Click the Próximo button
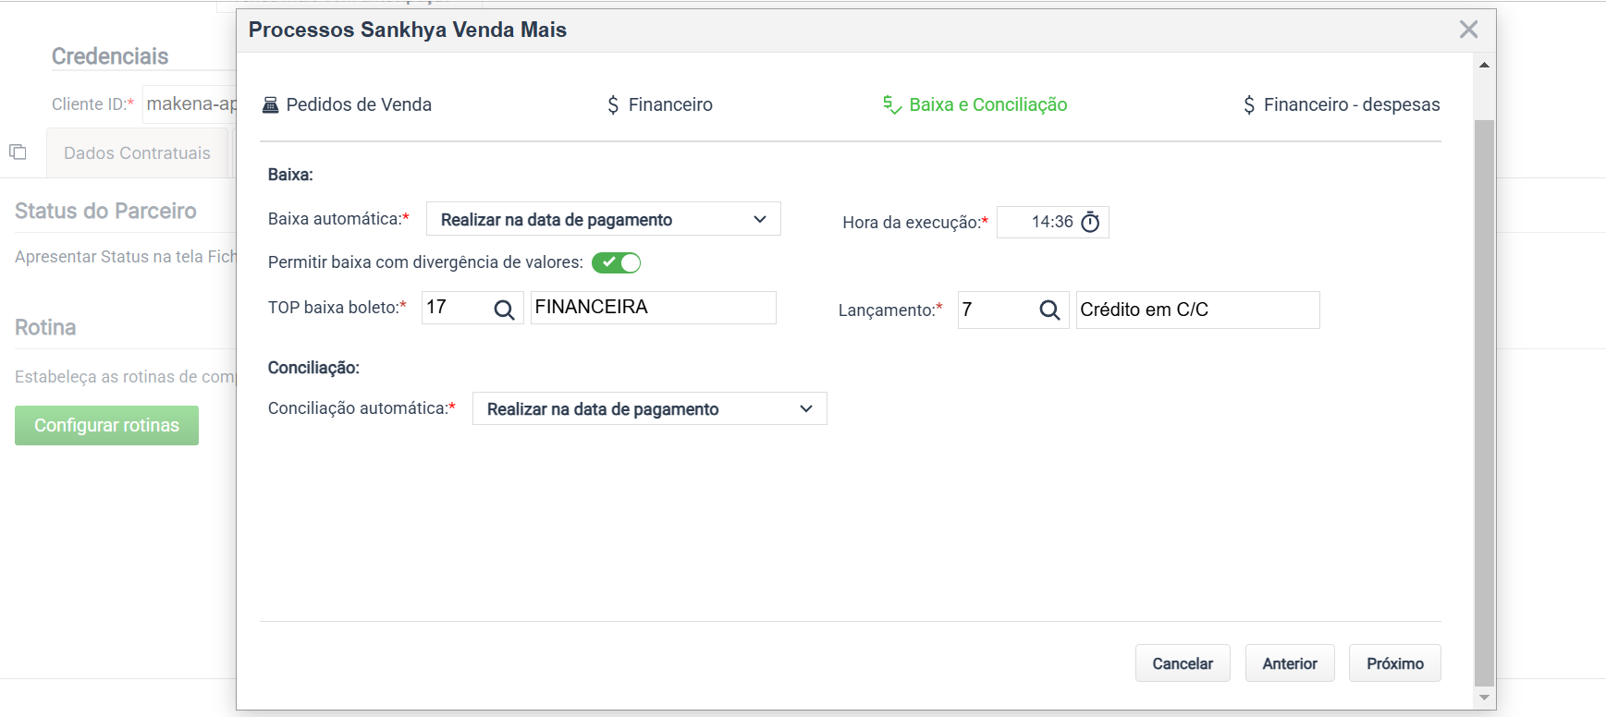 point(1395,663)
